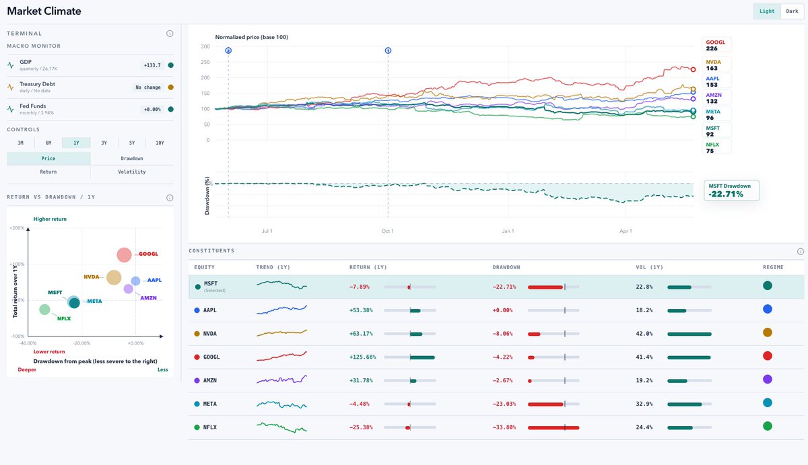Click the AAPL 1Y trend sparkline
The height and width of the screenshot is (465, 808).
[x=281, y=310]
